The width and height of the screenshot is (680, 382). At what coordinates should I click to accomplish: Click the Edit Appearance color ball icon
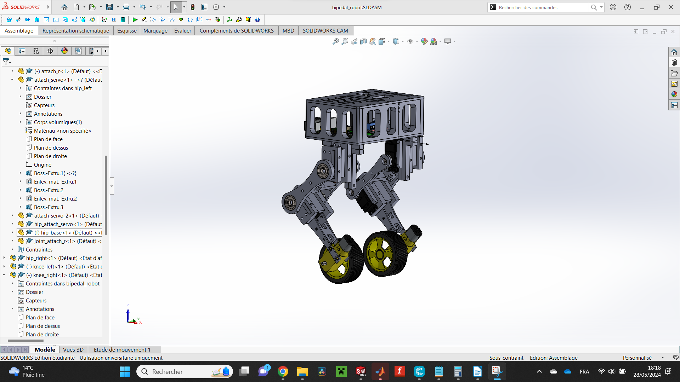tap(424, 42)
